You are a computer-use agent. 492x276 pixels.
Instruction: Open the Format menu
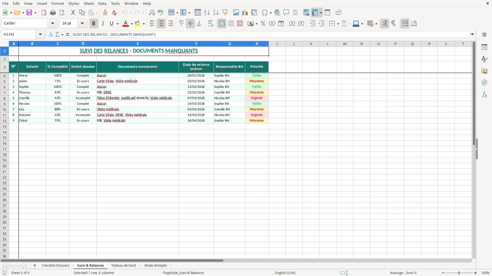(58, 3)
